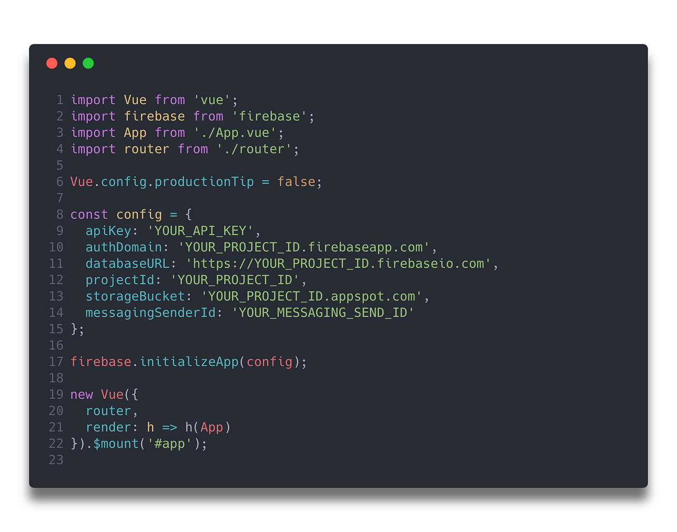
Task: Click the red close dot
Action: (52, 63)
